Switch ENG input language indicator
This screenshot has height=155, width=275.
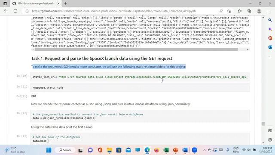coord(236,150)
